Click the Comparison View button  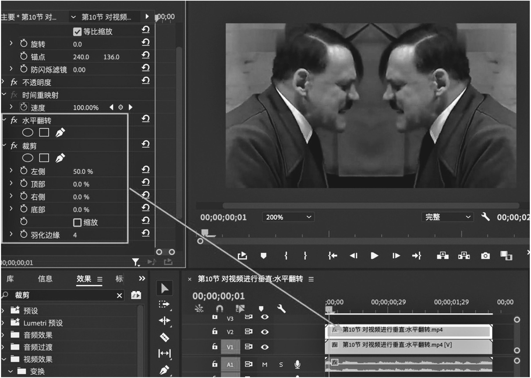pyautogui.click(x=506, y=256)
